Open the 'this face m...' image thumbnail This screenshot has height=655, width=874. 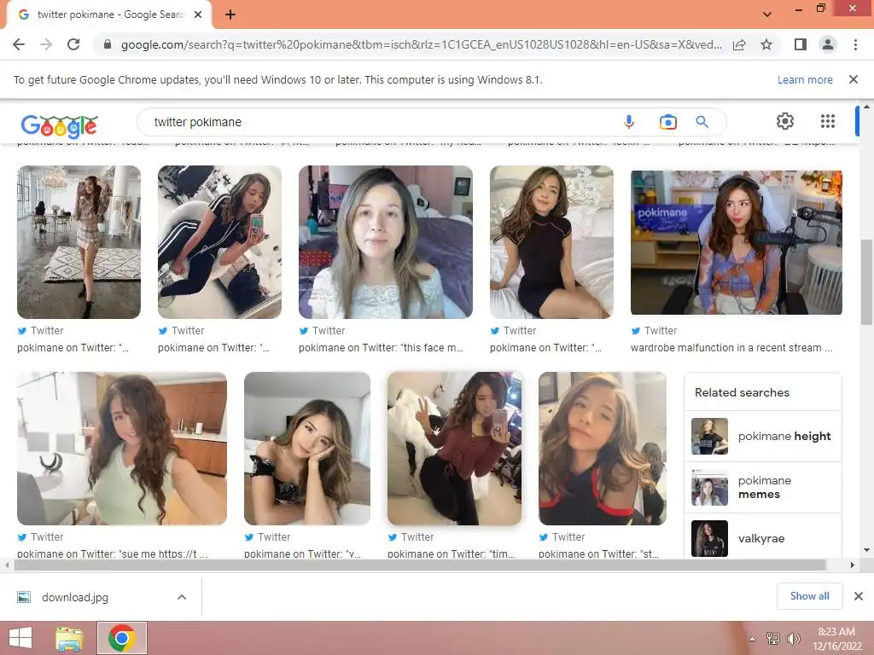coord(386,242)
